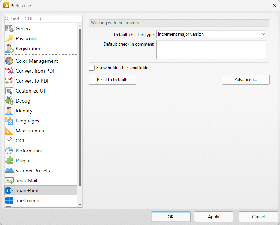The image size is (280, 225).
Task: Click the Customize UI icon
Action: tap(9, 91)
